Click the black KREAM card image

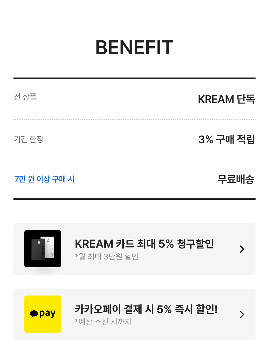pyautogui.click(x=38, y=250)
